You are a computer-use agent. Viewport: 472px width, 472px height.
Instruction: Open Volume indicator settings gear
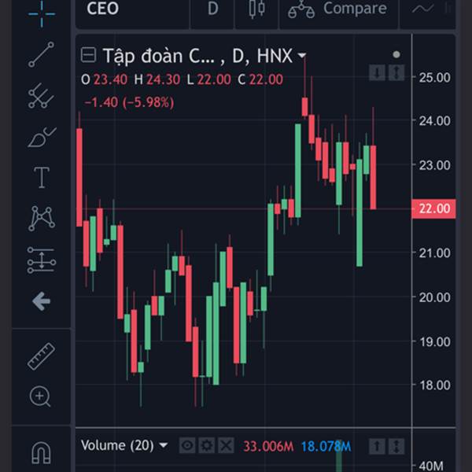coord(206,445)
